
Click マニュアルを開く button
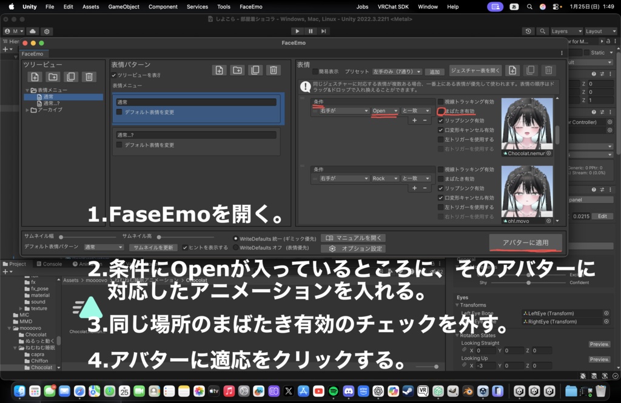tap(354, 238)
